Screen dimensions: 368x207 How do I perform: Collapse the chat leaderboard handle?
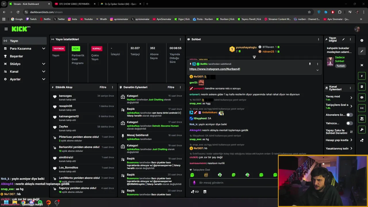pyautogui.click(x=254, y=57)
